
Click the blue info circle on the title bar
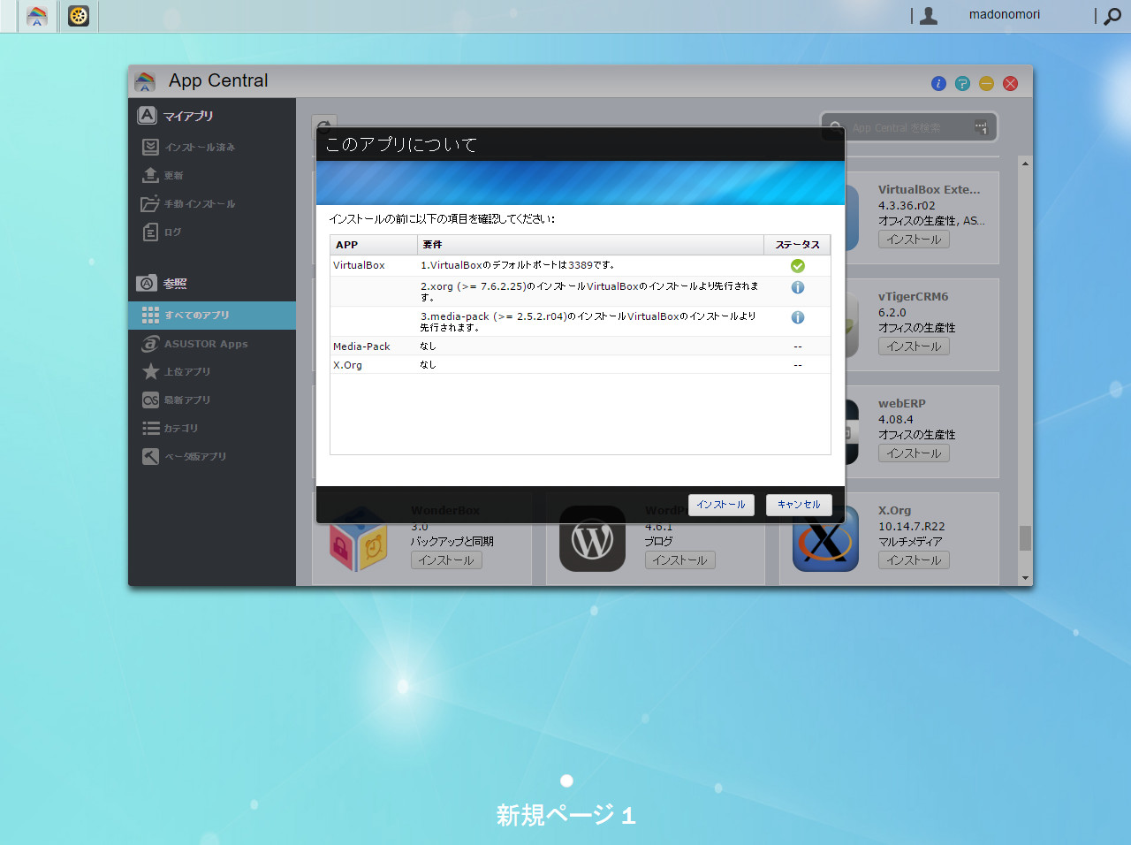[938, 83]
